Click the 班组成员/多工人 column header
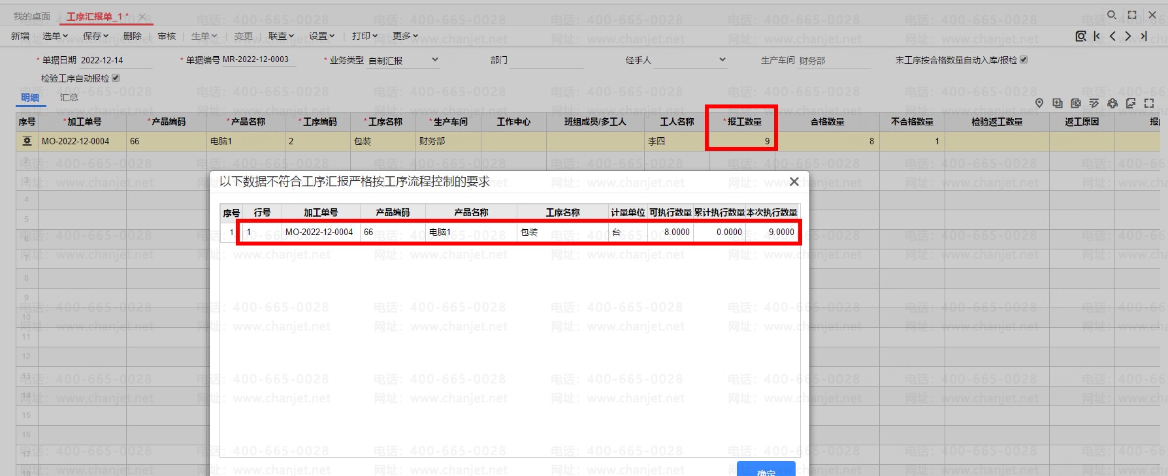The image size is (1168, 476). pyautogui.click(x=595, y=121)
